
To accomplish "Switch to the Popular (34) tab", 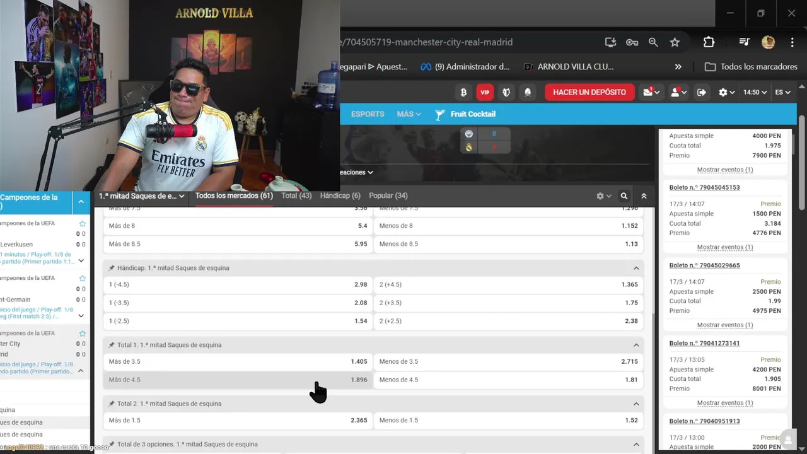I will pyautogui.click(x=388, y=195).
